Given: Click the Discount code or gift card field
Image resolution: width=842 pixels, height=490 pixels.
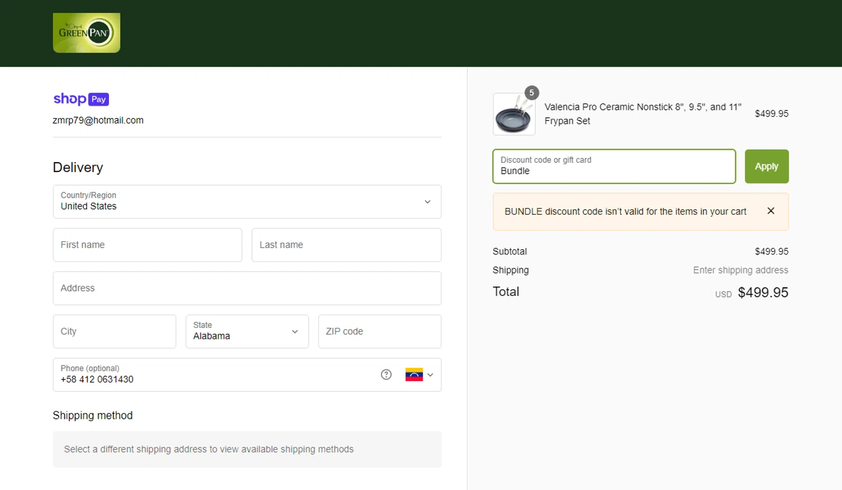Looking at the screenshot, I should coord(614,167).
